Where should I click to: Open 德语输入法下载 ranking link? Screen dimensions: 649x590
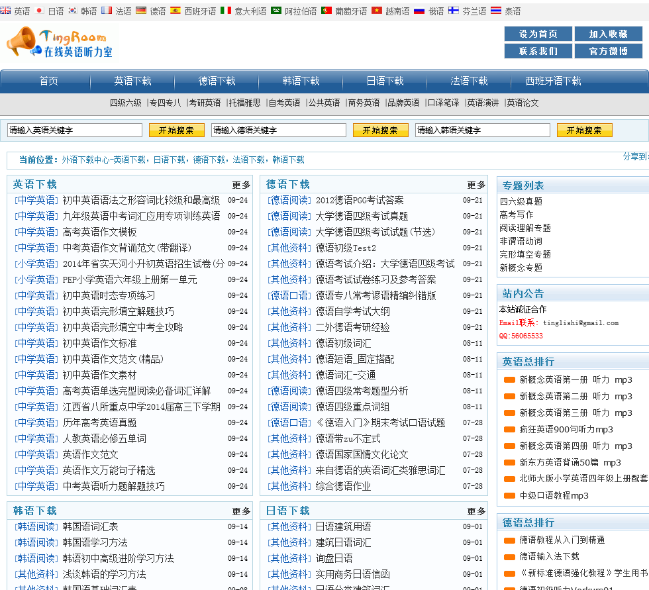pyautogui.click(x=549, y=556)
